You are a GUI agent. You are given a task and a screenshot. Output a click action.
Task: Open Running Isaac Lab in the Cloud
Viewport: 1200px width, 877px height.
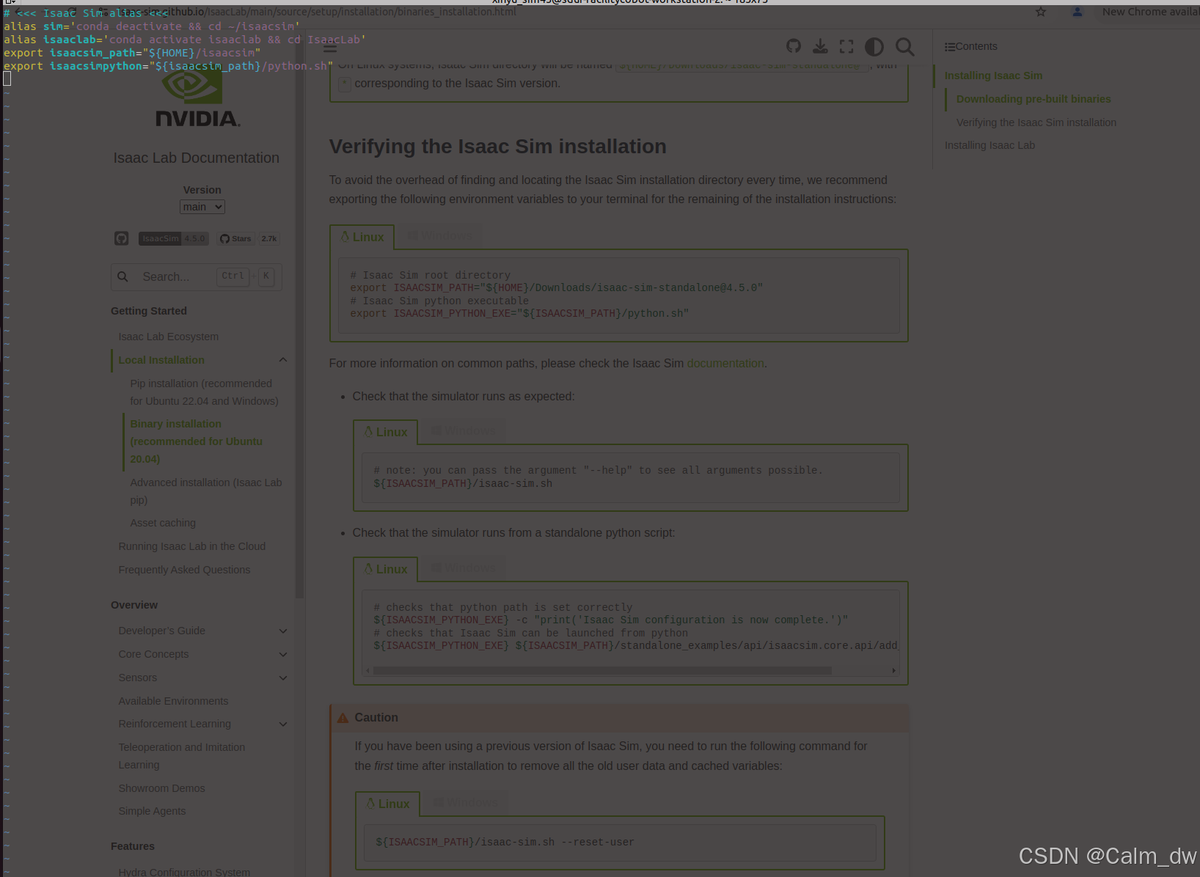click(192, 546)
